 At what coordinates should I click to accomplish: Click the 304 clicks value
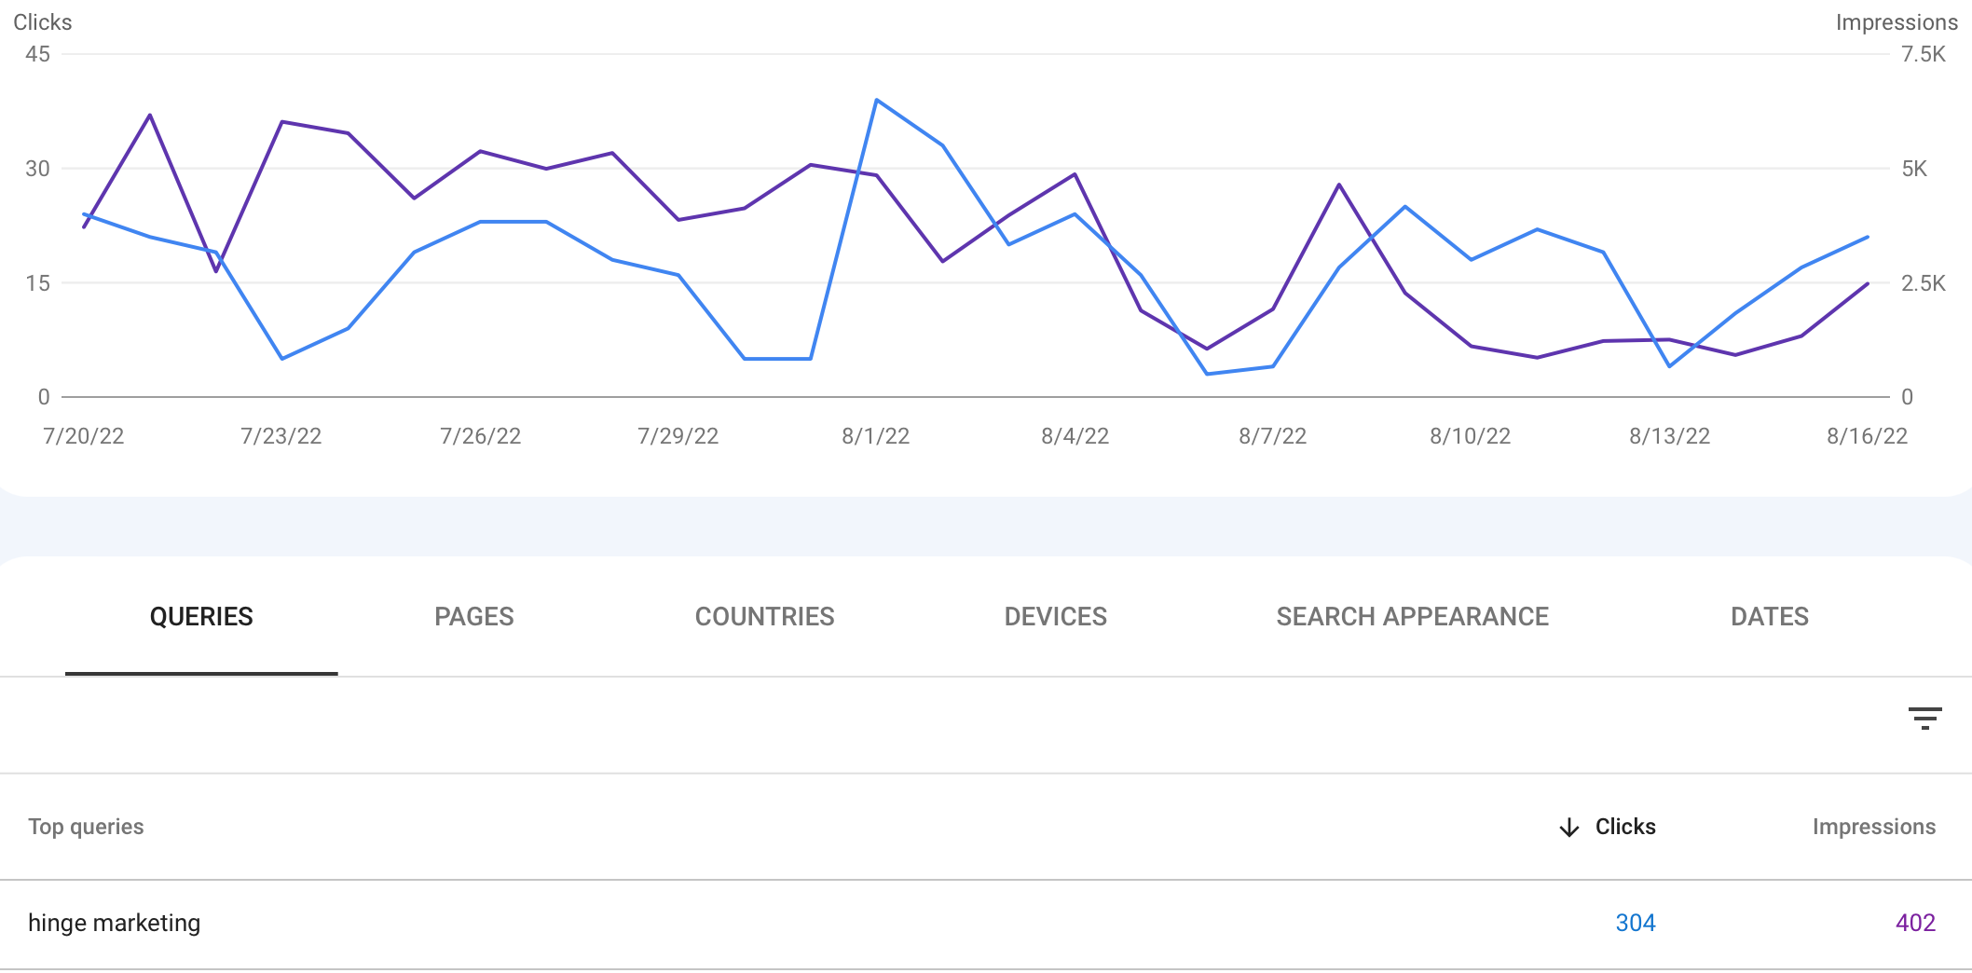click(1635, 924)
